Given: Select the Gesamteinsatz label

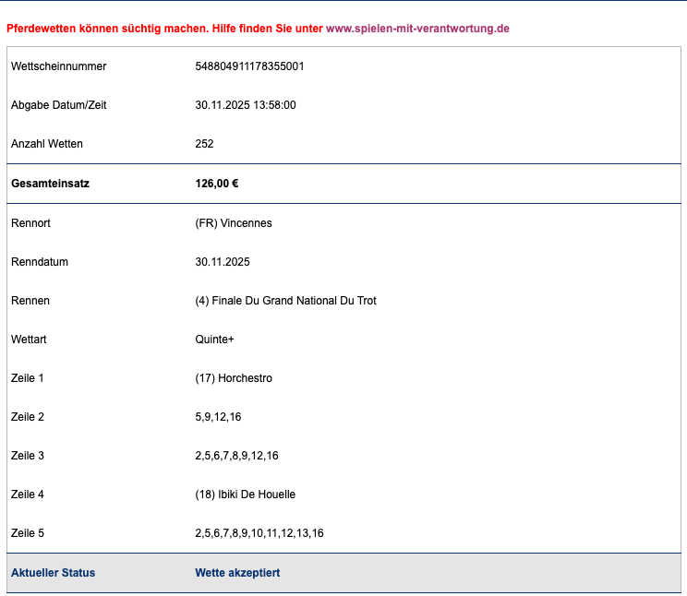Looking at the screenshot, I should pos(50,184).
